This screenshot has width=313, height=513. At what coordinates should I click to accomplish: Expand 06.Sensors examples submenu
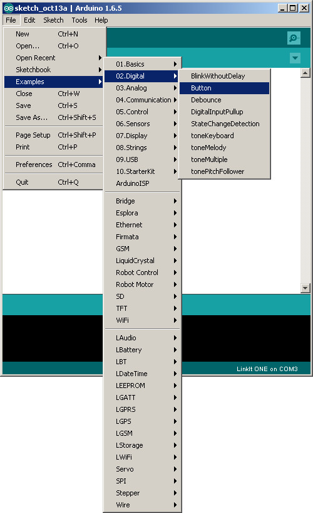click(142, 124)
